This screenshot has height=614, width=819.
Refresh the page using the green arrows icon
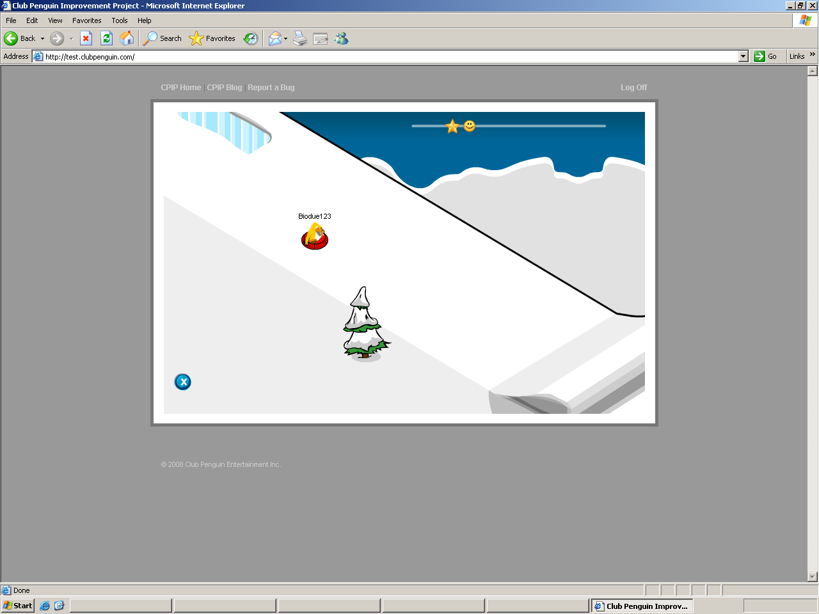click(107, 38)
